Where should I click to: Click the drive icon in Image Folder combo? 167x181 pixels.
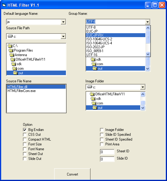click(90, 87)
